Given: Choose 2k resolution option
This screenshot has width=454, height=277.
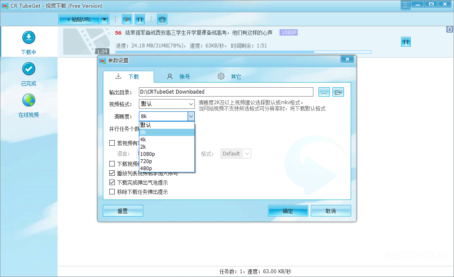Looking at the screenshot, I should click(x=167, y=147).
